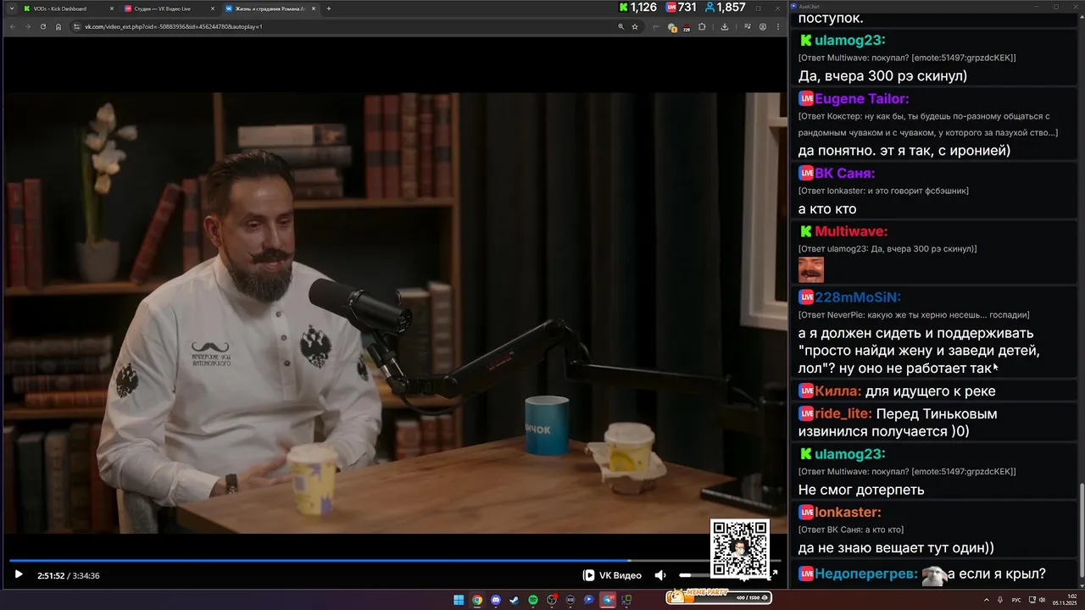Click username ride_lite in chat
This screenshot has width=1085, height=610.
point(843,413)
